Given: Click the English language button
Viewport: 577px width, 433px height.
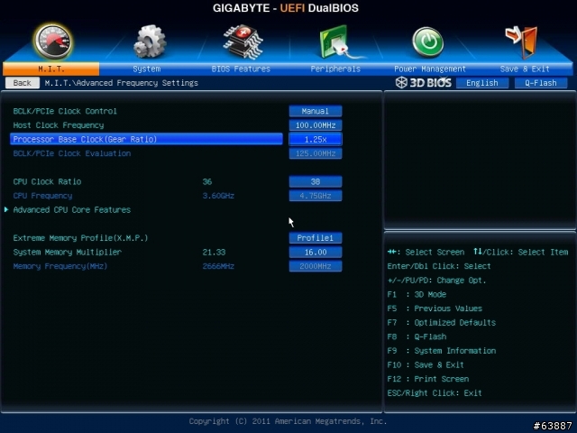Looking at the screenshot, I should pos(482,83).
